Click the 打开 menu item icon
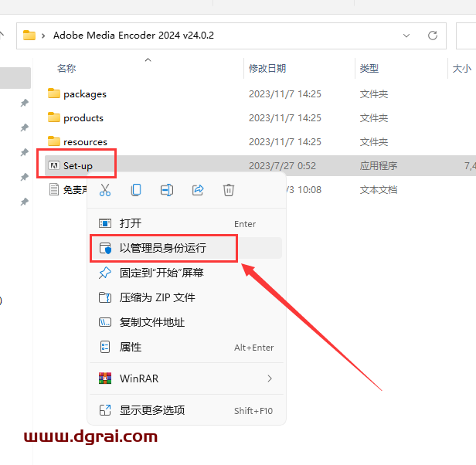 point(105,223)
